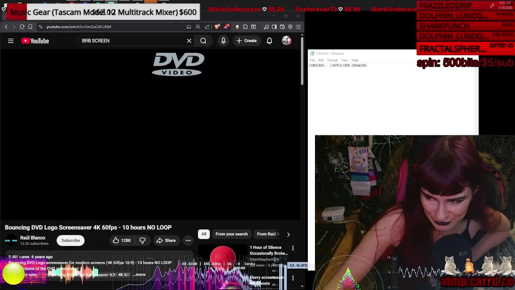
Task: Open YouTube notifications bell
Action: pyautogui.click(x=269, y=41)
